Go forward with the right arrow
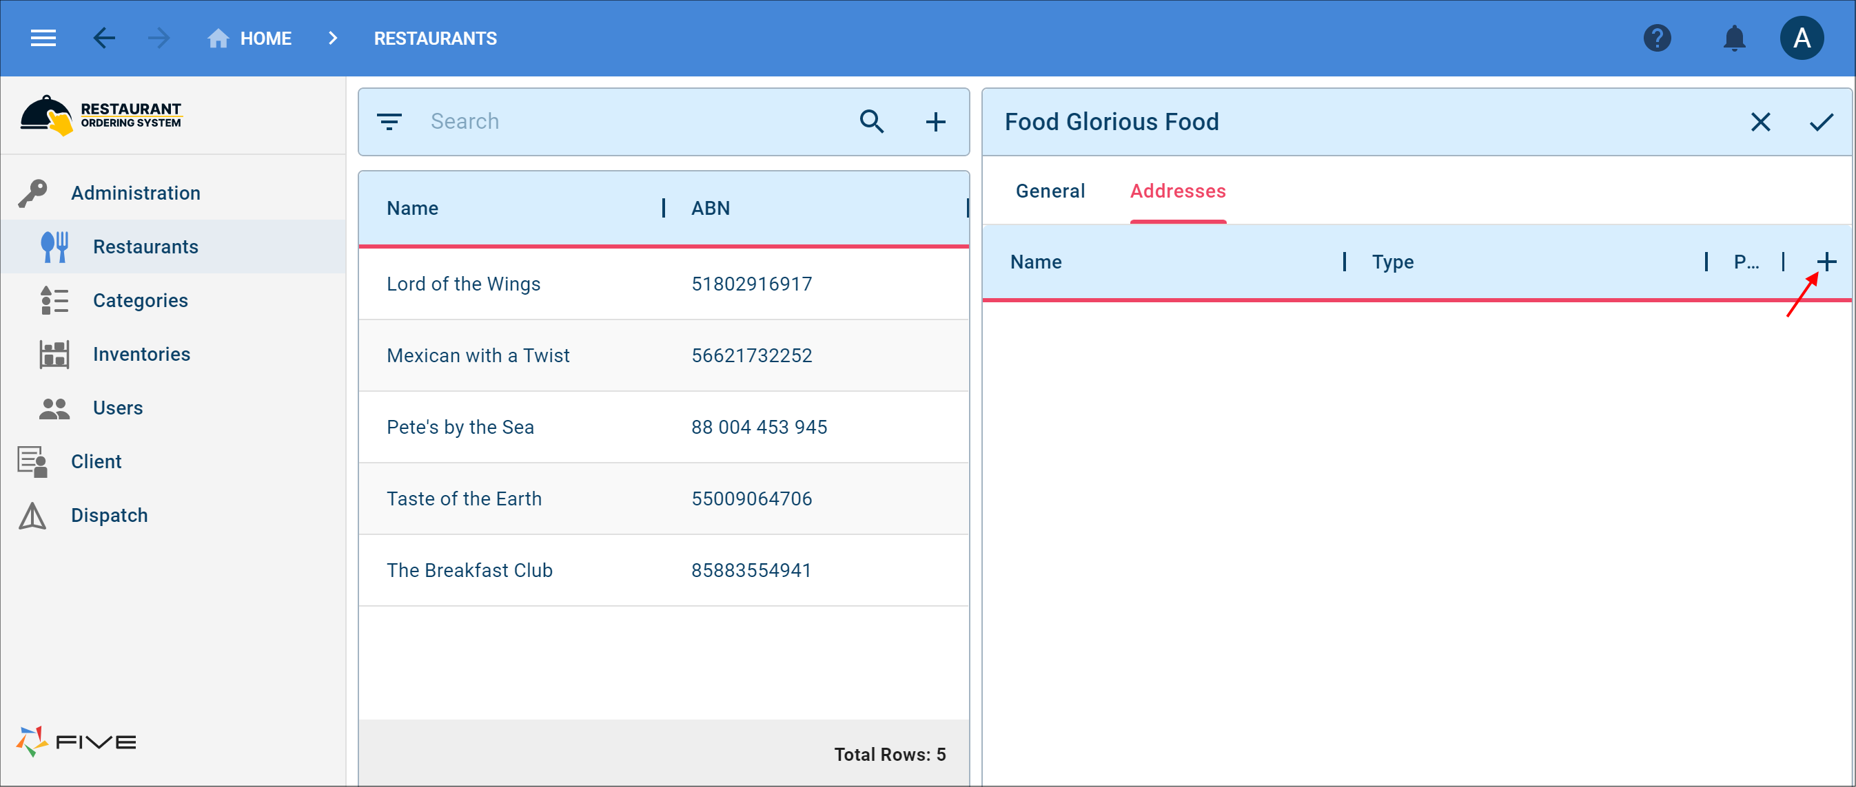 coord(159,38)
